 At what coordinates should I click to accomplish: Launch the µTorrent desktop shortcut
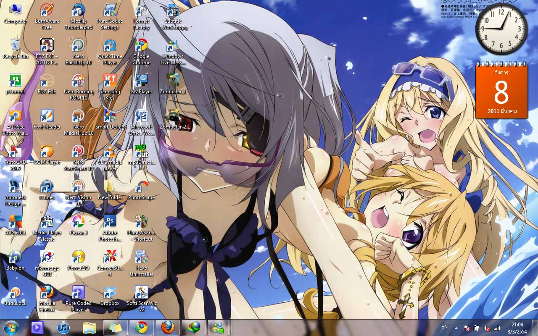tap(16, 84)
